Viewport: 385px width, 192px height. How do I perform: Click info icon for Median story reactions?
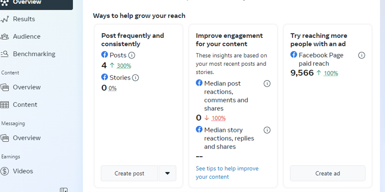coord(267,130)
